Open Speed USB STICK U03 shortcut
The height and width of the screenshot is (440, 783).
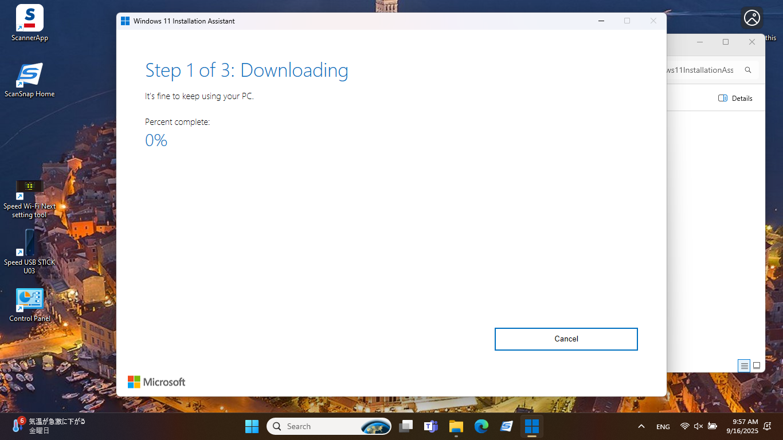29,243
